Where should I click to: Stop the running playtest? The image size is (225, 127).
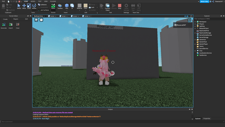(120, 6)
